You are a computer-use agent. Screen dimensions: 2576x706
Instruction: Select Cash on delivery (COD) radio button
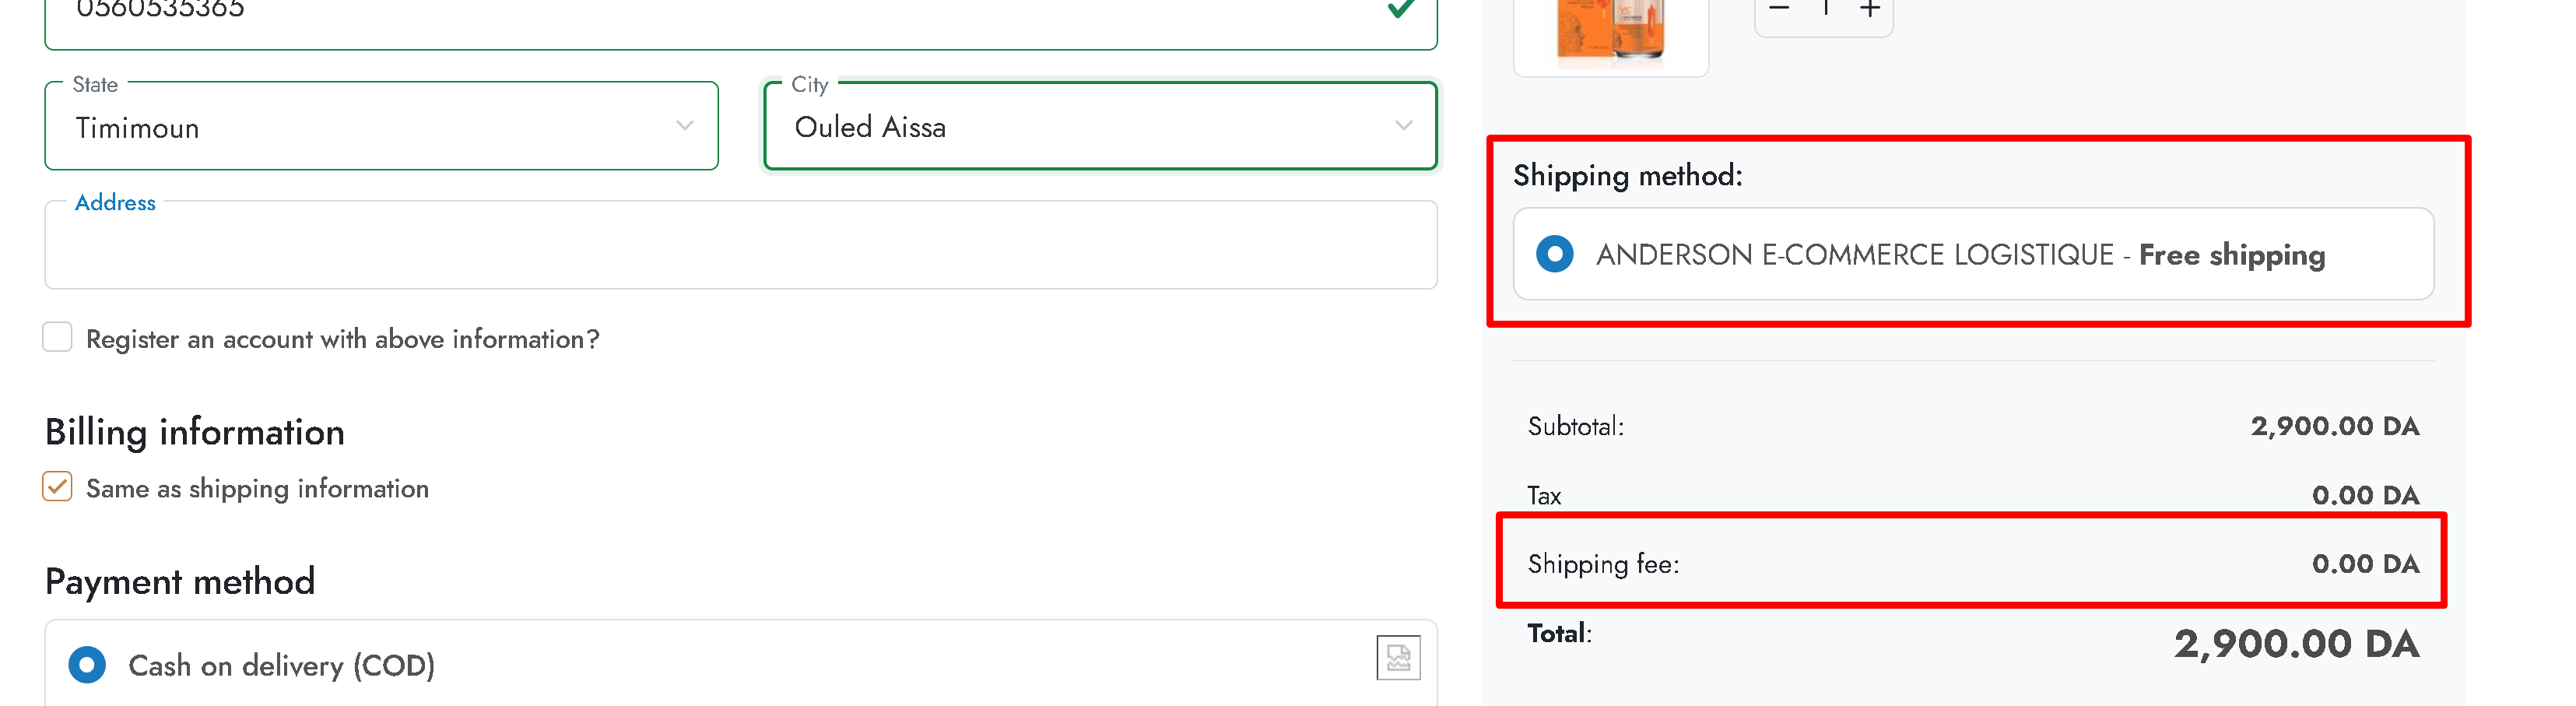87,665
